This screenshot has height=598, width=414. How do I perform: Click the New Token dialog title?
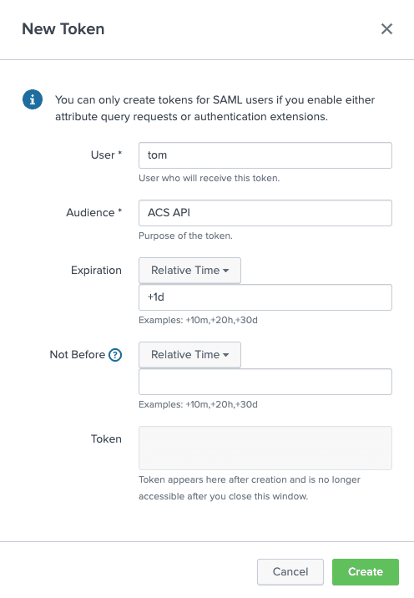[x=63, y=29]
